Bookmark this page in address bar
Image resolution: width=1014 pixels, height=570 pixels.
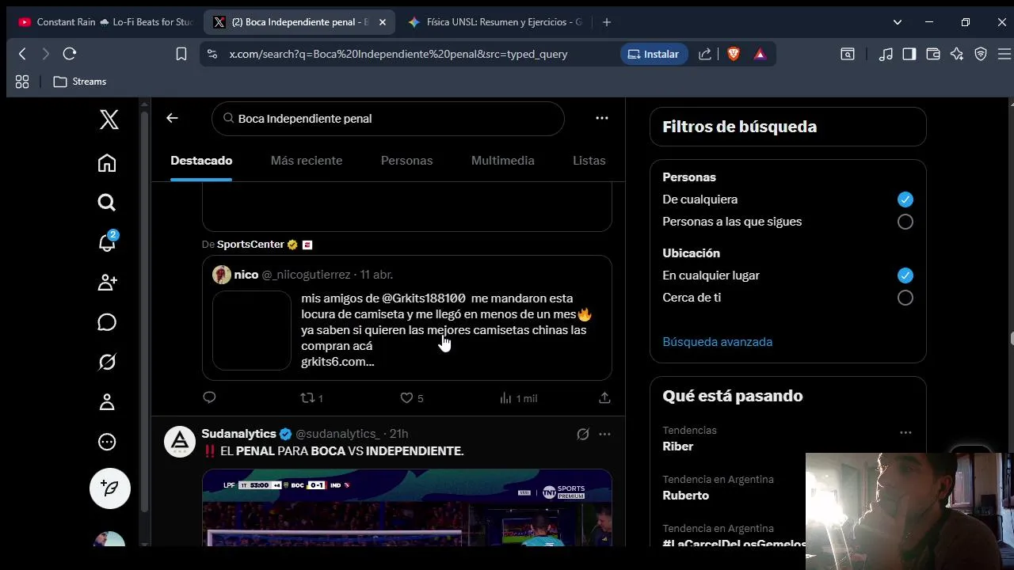click(181, 54)
